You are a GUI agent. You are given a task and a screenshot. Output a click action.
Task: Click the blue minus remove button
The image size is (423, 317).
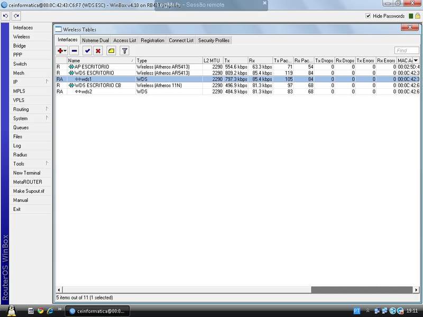tap(74, 51)
